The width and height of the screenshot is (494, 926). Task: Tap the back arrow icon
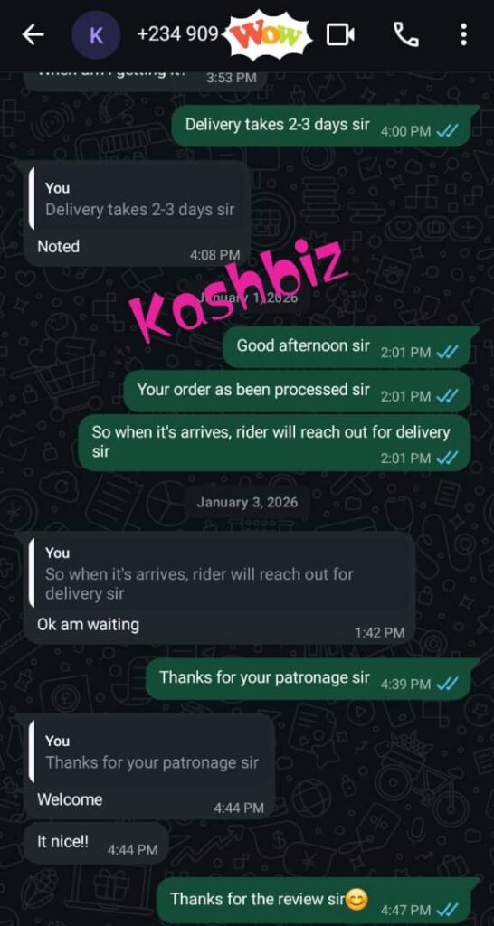coord(33,35)
